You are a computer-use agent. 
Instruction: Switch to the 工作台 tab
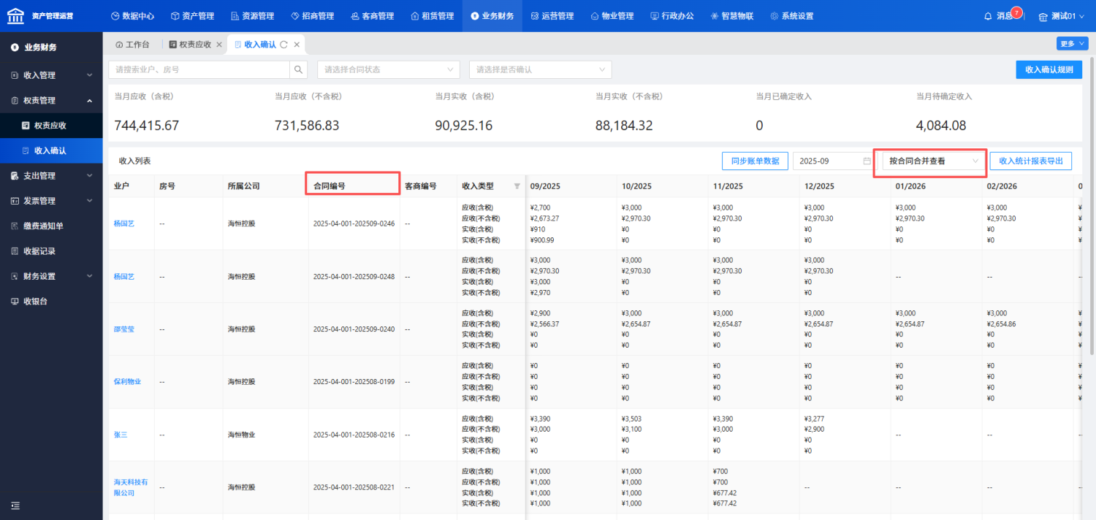coord(132,45)
